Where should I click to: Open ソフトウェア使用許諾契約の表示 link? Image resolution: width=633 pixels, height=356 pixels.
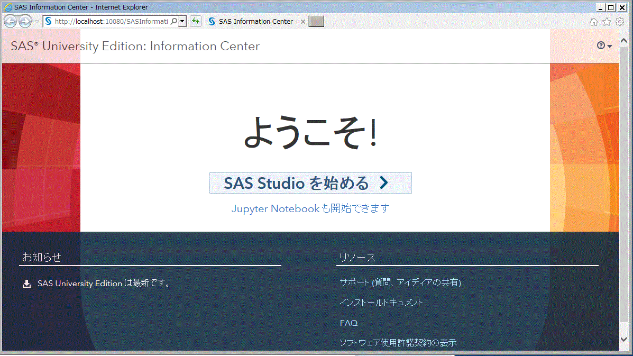point(398,343)
